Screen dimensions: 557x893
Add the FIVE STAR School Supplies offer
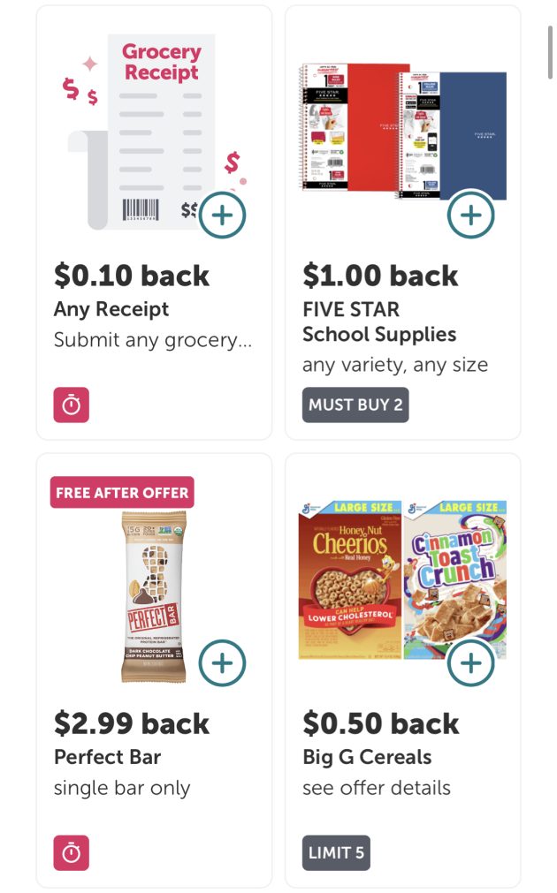[470, 215]
